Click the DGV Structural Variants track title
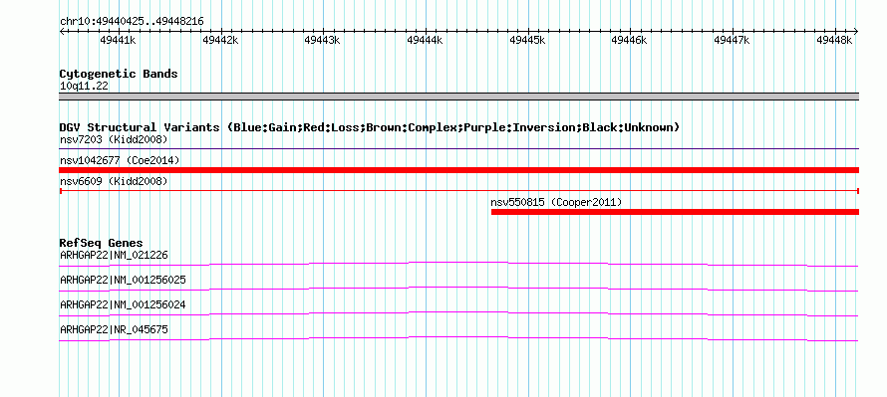 (369, 127)
